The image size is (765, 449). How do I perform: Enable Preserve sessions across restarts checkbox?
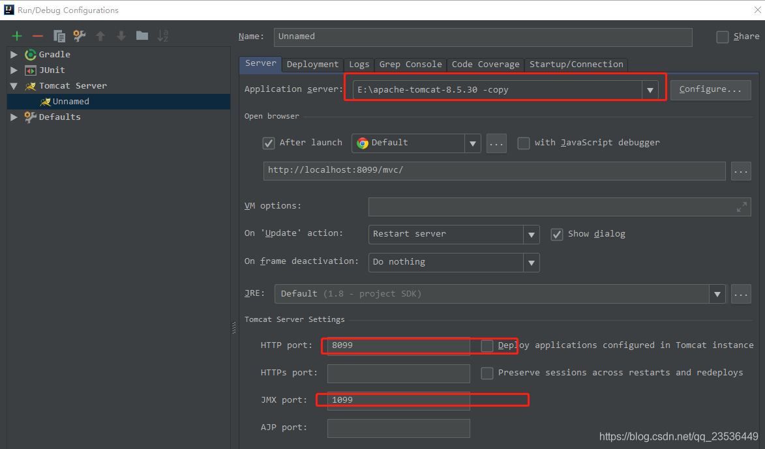[x=487, y=373]
